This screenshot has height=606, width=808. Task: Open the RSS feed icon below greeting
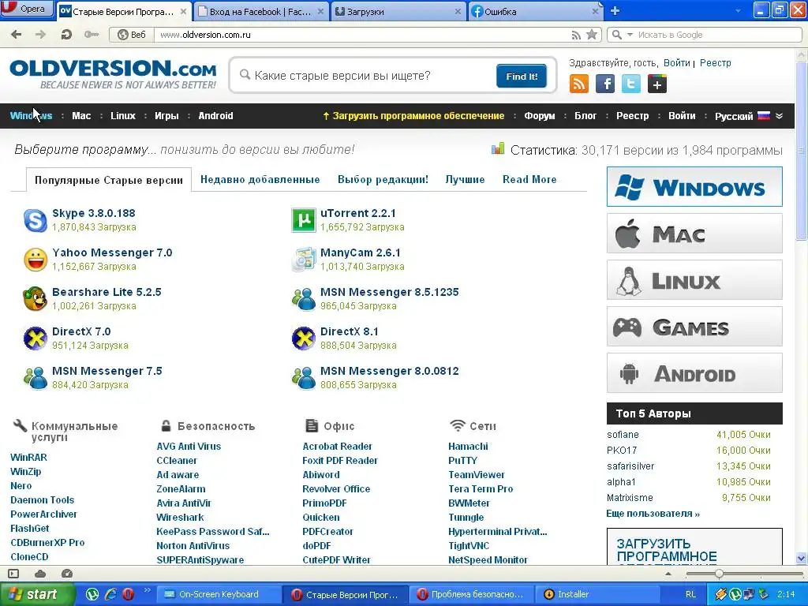coord(578,84)
